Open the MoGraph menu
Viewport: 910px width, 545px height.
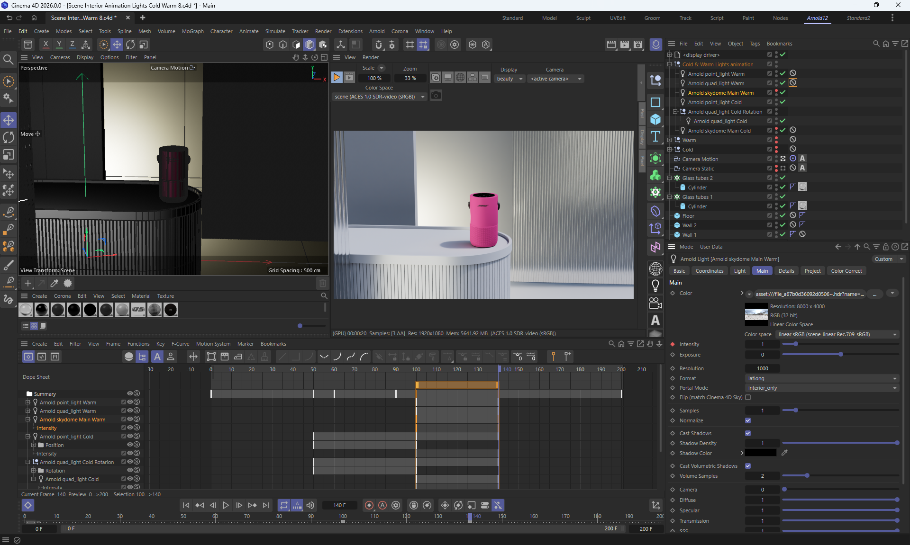[192, 31]
